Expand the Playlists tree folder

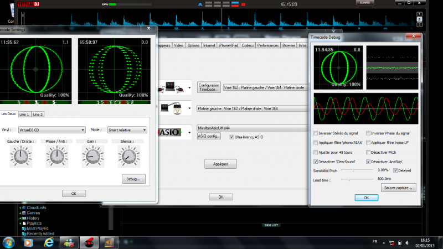click(x=20, y=223)
